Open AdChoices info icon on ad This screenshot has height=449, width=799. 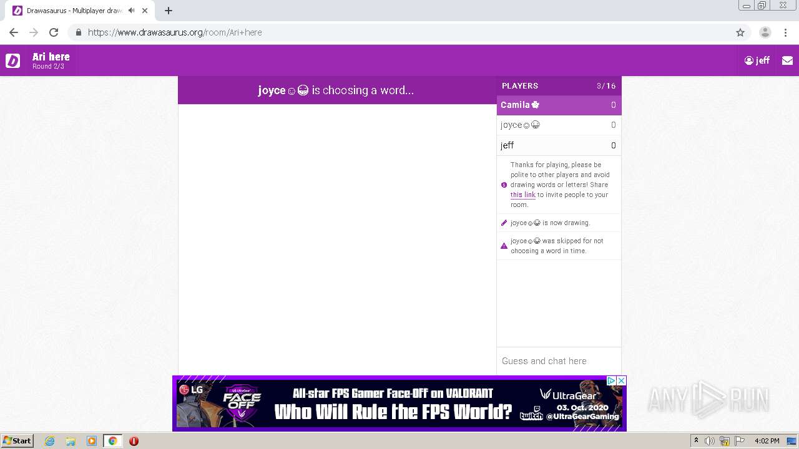pyautogui.click(x=612, y=380)
